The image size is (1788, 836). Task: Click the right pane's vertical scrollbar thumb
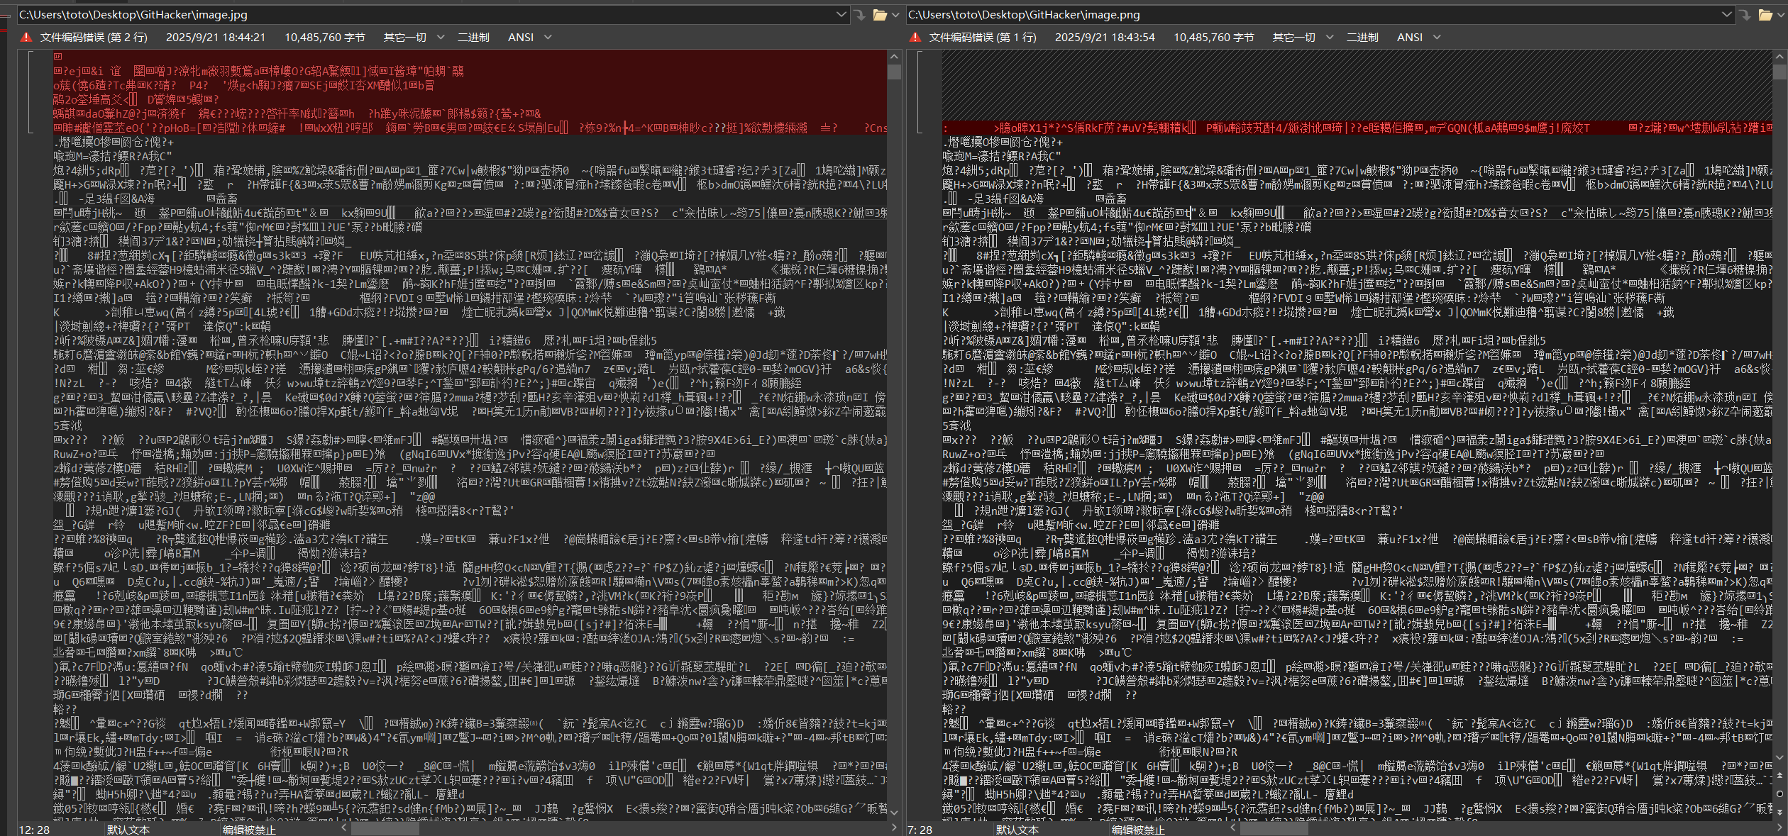pyautogui.click(x=1779, y=72)
